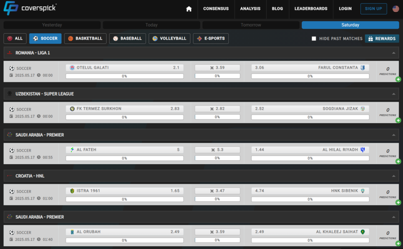Viewport: 403px width, 249px height.
Task: Click the HNK Sibenik team crest
Action: [362, 191]
